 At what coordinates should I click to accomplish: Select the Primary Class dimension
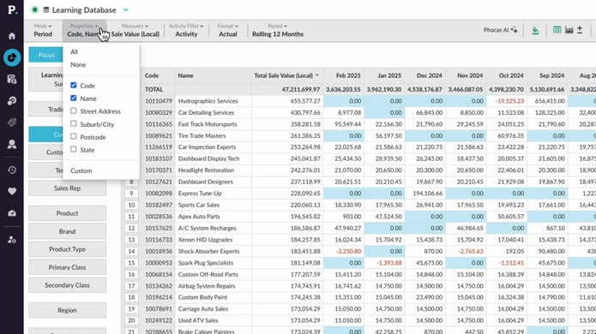(67, 267)
